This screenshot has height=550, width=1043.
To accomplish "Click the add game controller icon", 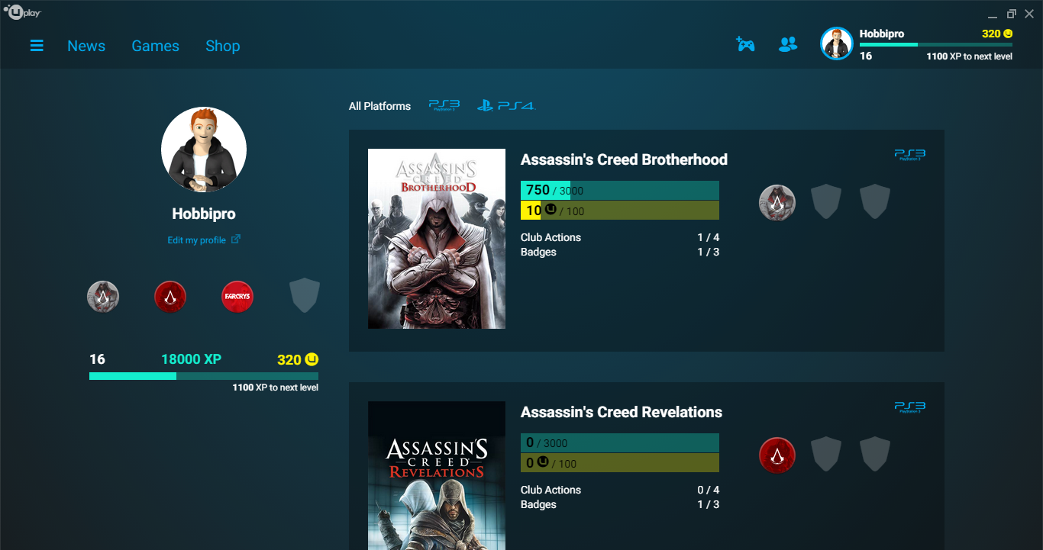I will pos(745,44).
